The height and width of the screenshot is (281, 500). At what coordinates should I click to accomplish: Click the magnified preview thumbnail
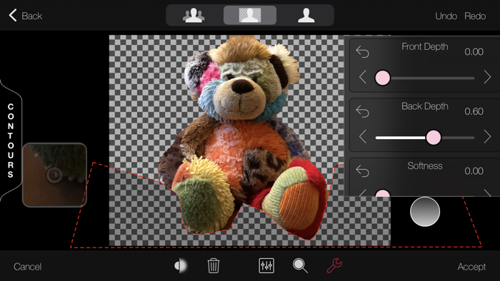point(54,175)
